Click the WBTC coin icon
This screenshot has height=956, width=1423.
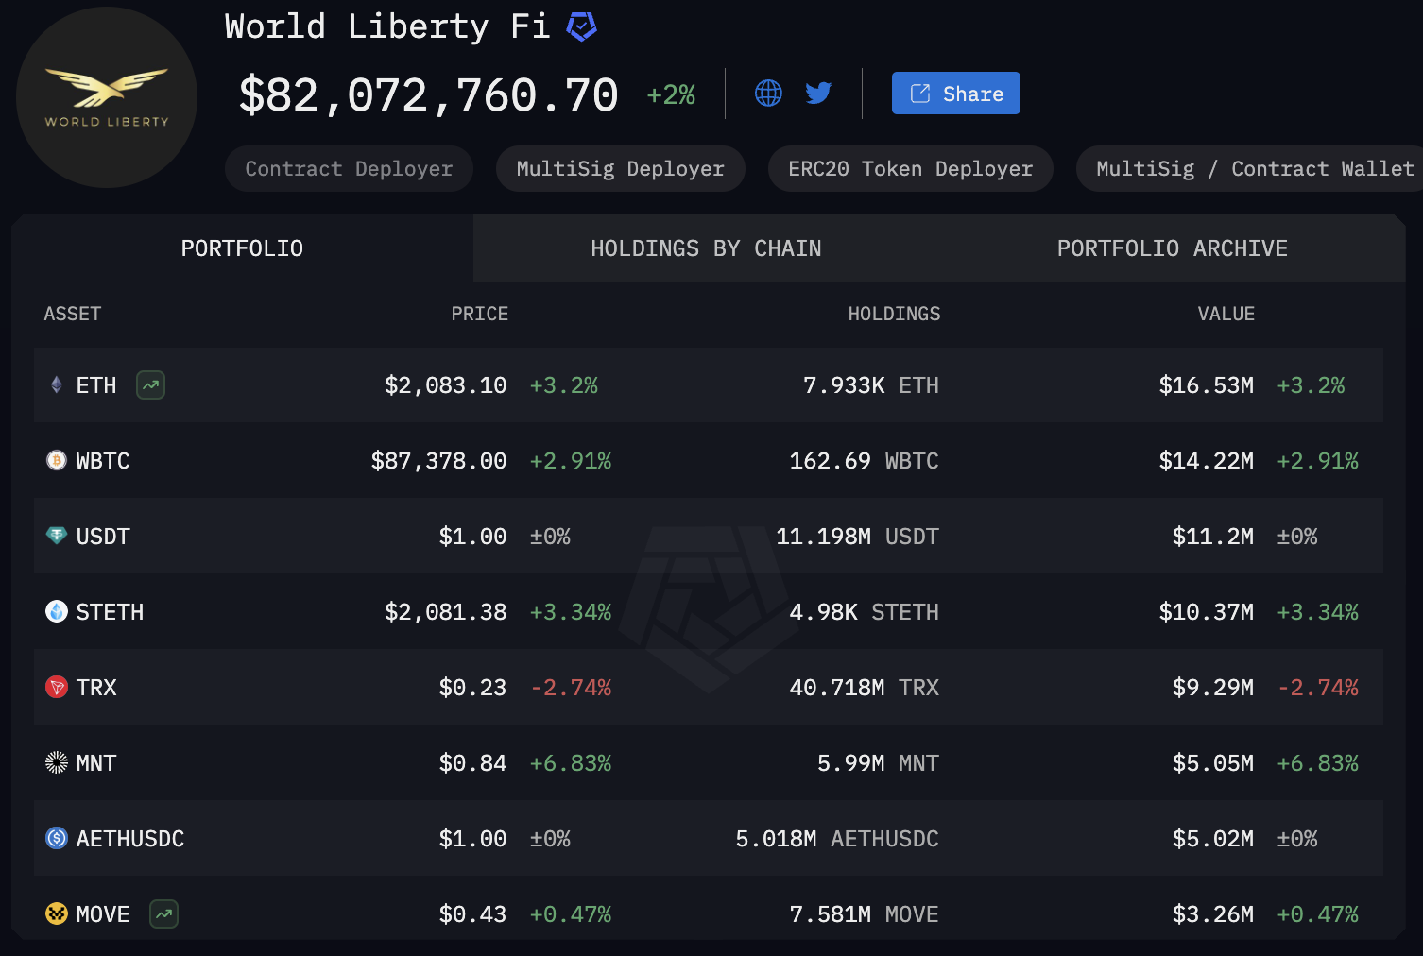click(x=57, y=461)
